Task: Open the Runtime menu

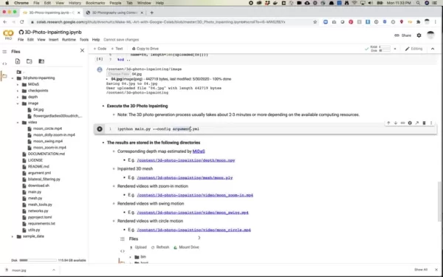Action: coord(69,40)
